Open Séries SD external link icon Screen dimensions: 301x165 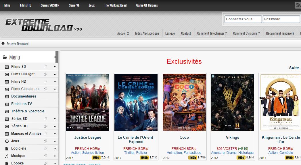pyautogui.click(x=45, y=119)
